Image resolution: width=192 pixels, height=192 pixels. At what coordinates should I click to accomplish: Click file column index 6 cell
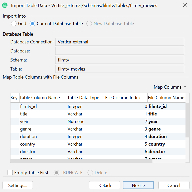126,152
